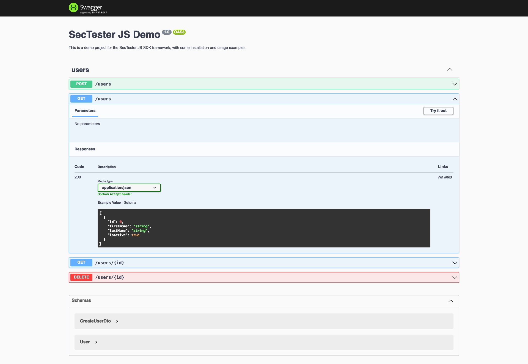
Task: Click the DELETE /users/{id} path text
Action: pyautogui.click(x=110, y=277)
